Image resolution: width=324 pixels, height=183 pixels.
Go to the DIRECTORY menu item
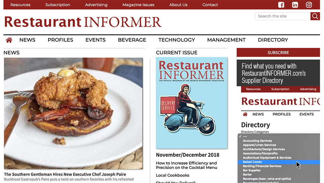pyautogui.click(x=273, y=40)
